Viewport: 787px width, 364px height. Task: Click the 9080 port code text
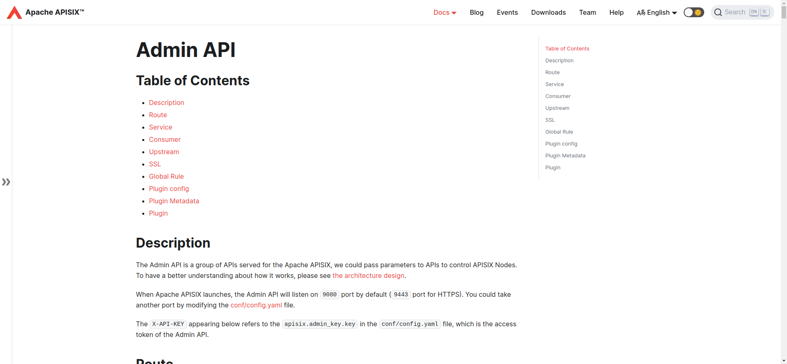pyautogui.click(x=330, y=294)
